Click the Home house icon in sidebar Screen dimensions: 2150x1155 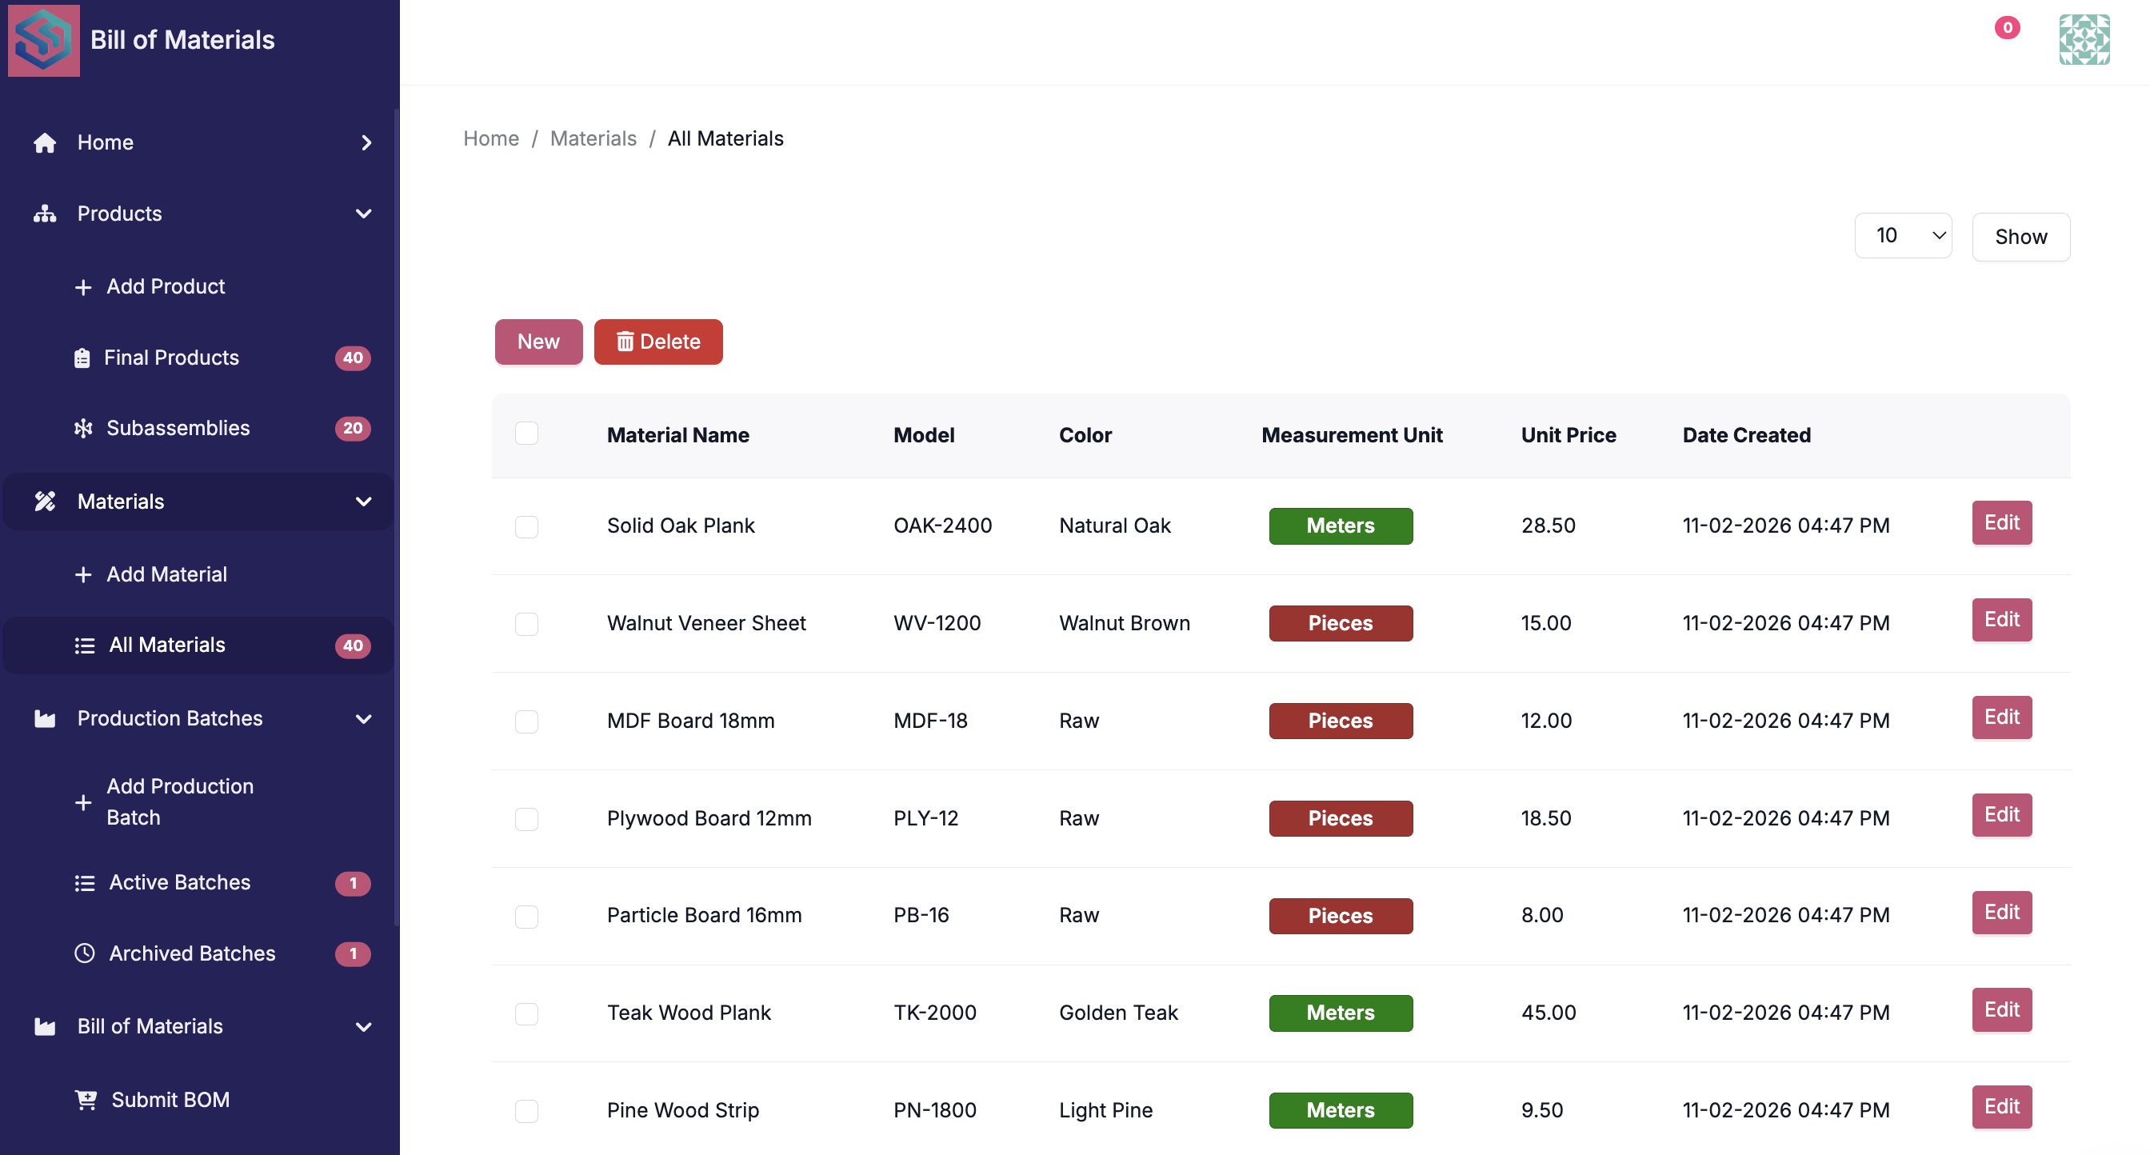(44, 142)
